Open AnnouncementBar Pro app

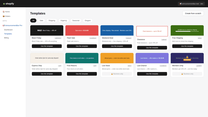(x=13, y=25)
